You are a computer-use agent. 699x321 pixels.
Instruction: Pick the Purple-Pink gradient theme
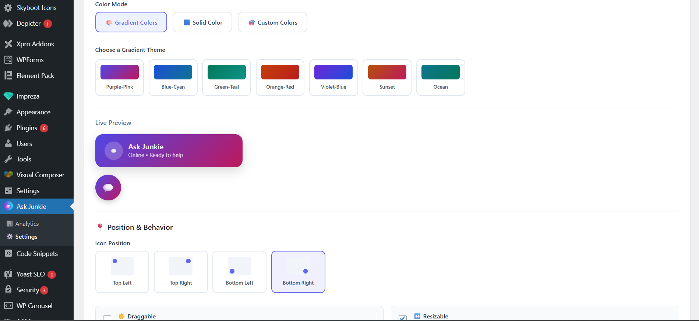click(x=120, y=78)
